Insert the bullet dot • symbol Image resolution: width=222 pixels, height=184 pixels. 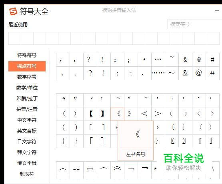(144, 59)
